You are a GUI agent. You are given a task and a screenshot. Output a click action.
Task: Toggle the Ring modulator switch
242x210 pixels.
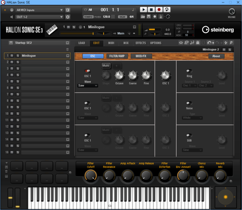(189, 71)
